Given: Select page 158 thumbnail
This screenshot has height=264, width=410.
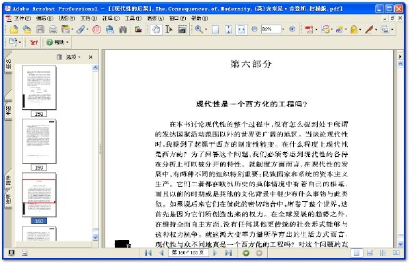Looking at the screenshot, I should (39, 88).
